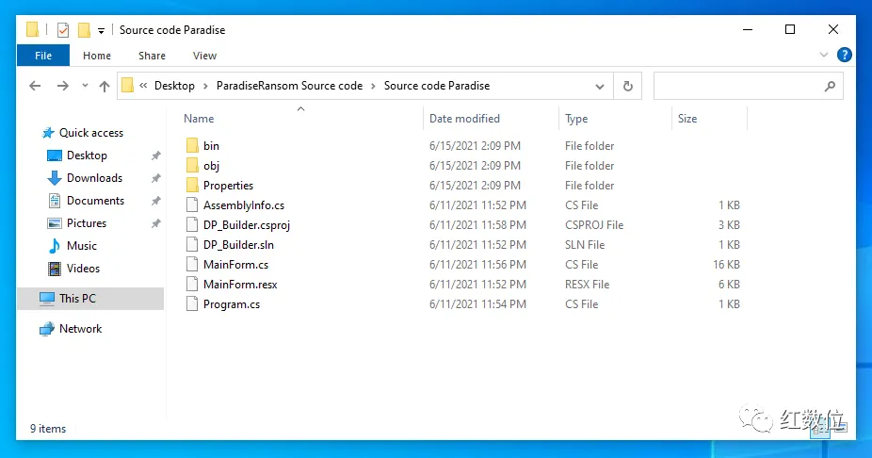Switch to the Home ribbon tab

pyautogui.click(x=97, y=56)
